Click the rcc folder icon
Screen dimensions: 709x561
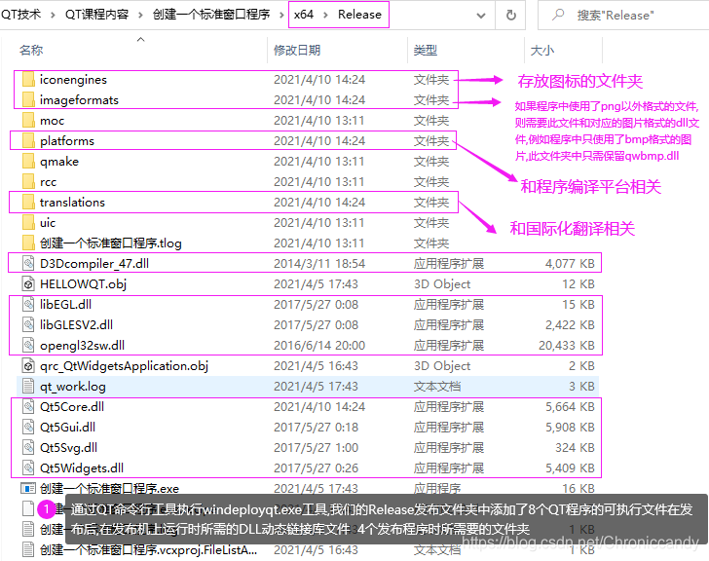point(28,182)
